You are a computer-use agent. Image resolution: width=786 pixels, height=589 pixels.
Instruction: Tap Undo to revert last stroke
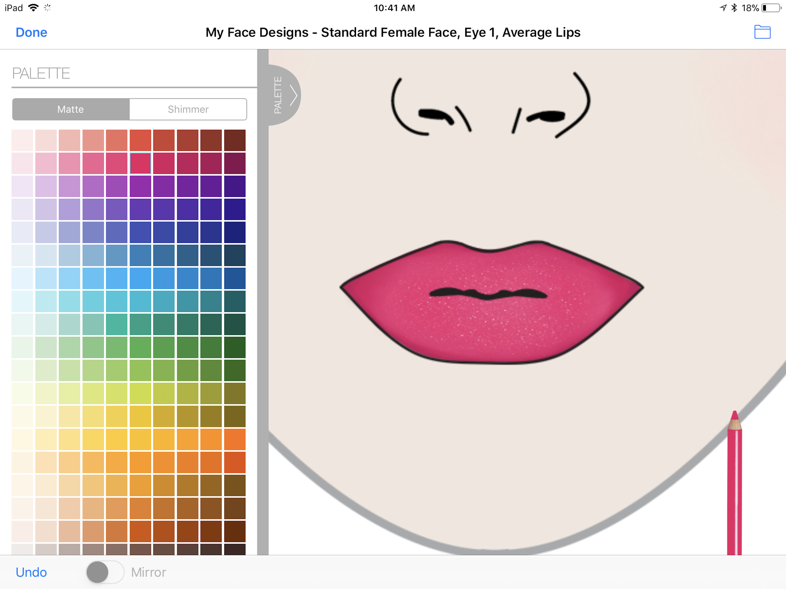coord(31,572)
